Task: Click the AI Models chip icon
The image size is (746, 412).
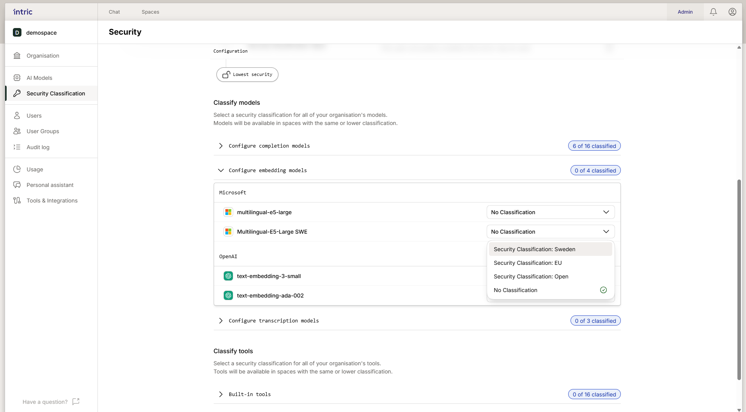Action: click(17, 78)
